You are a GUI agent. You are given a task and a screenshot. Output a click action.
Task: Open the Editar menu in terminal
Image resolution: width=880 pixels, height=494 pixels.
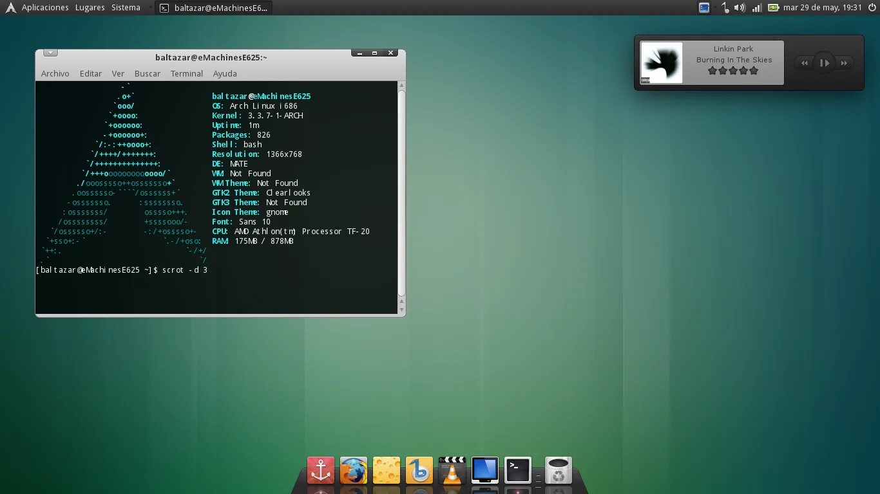click(x=91, y=73)
